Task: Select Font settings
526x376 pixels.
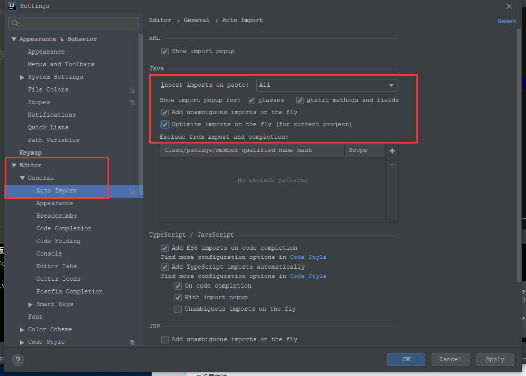Action: (x=35, y=317)
